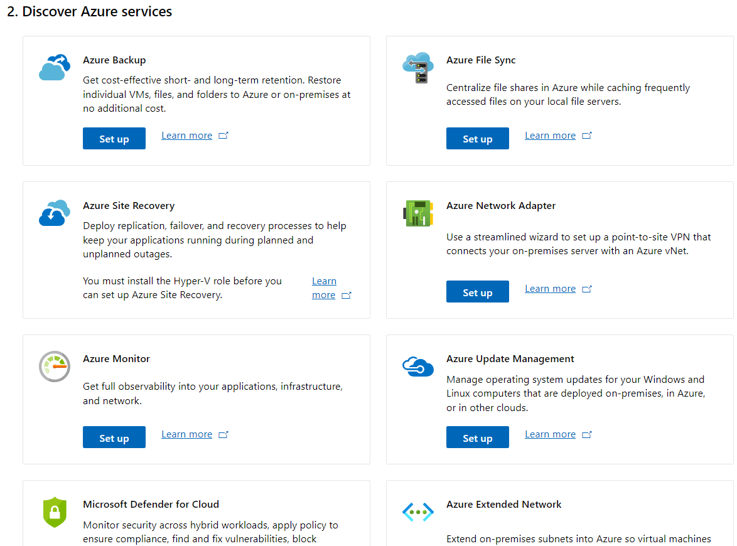Click the Azure Backup cloud icon
The image size is (737, 546).
point(55,67)
